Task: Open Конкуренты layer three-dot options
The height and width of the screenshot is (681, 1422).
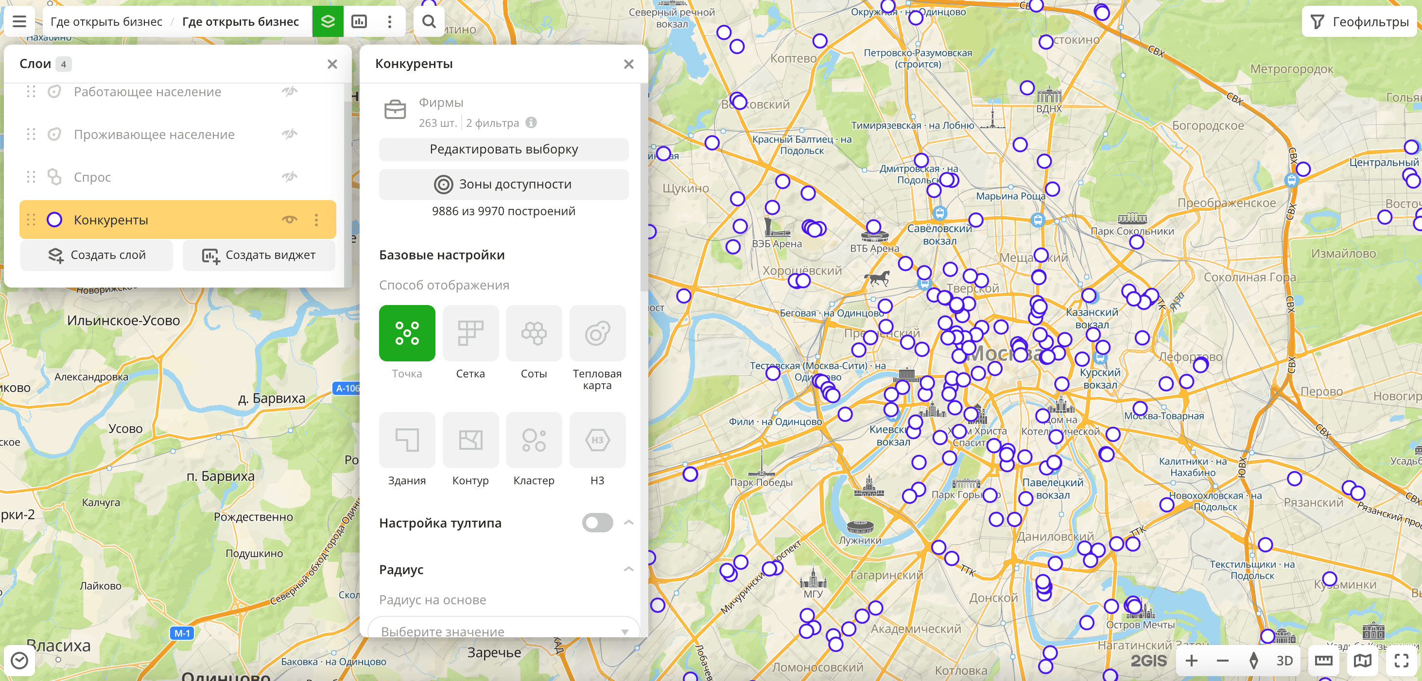Action: click(316, 220)
